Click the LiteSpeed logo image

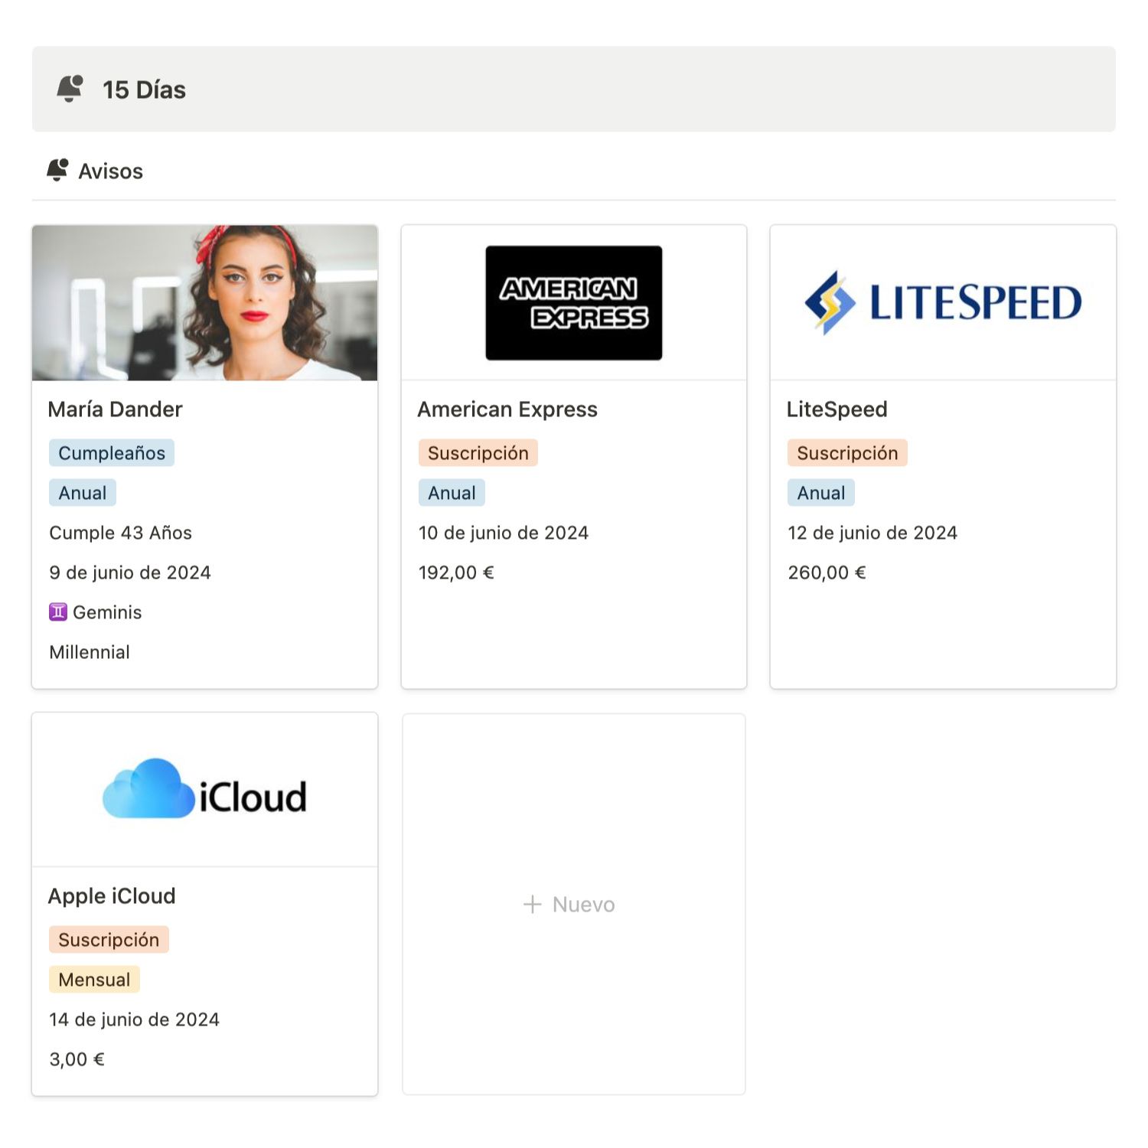point(943,302)
